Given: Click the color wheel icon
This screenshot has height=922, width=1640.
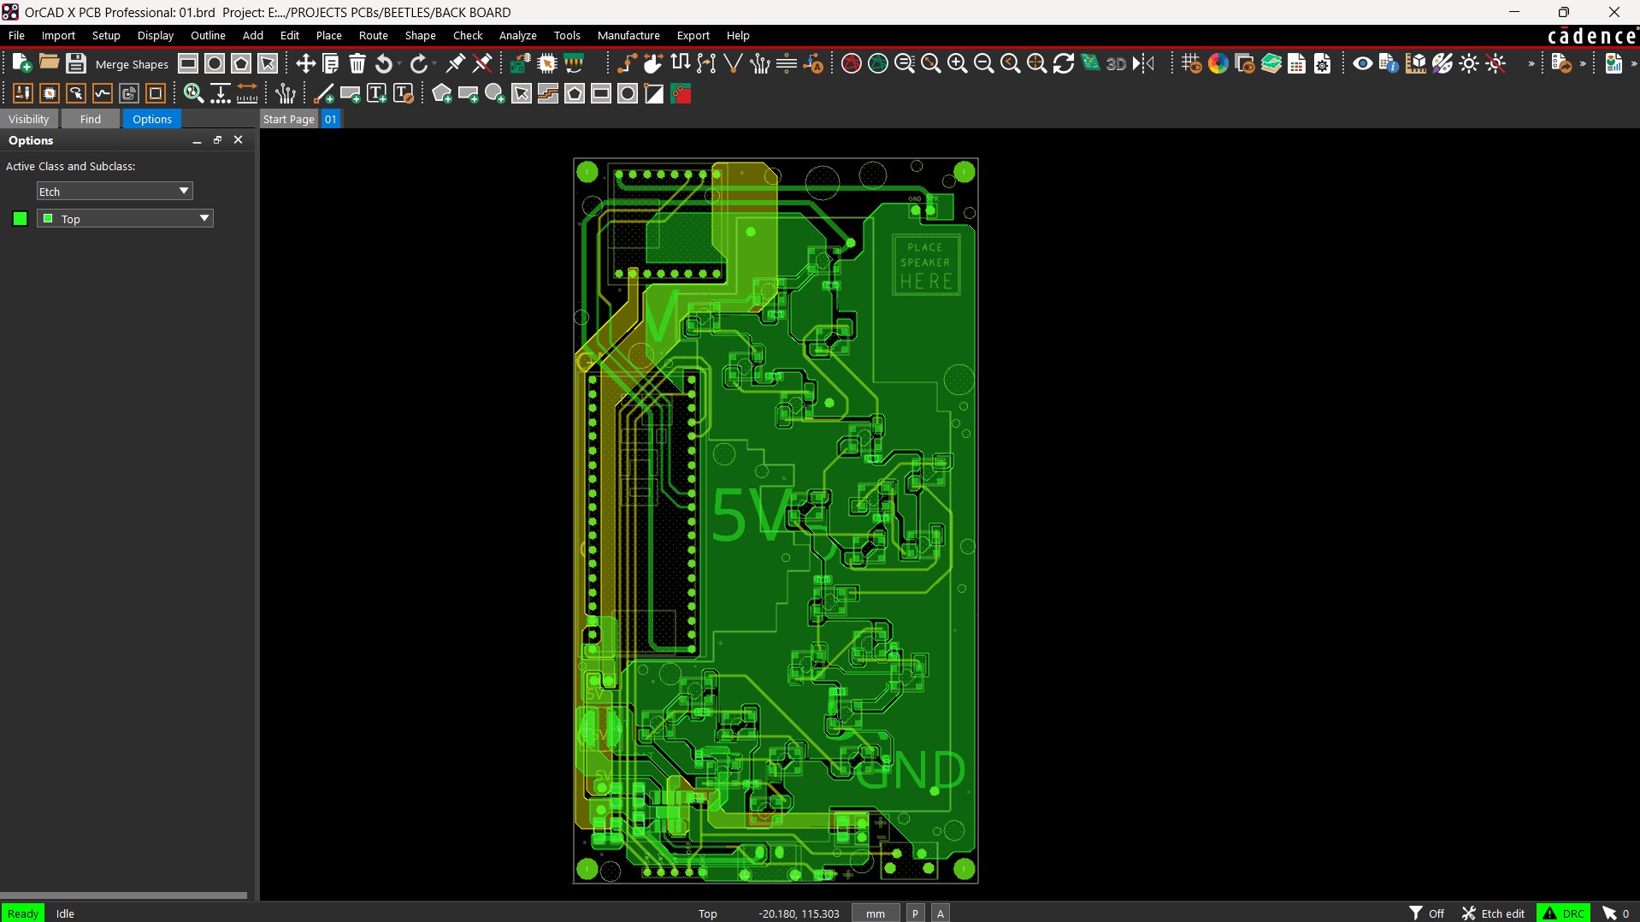Looking at the screenshot, I should pyautogui.click(x=1218, y=63).
